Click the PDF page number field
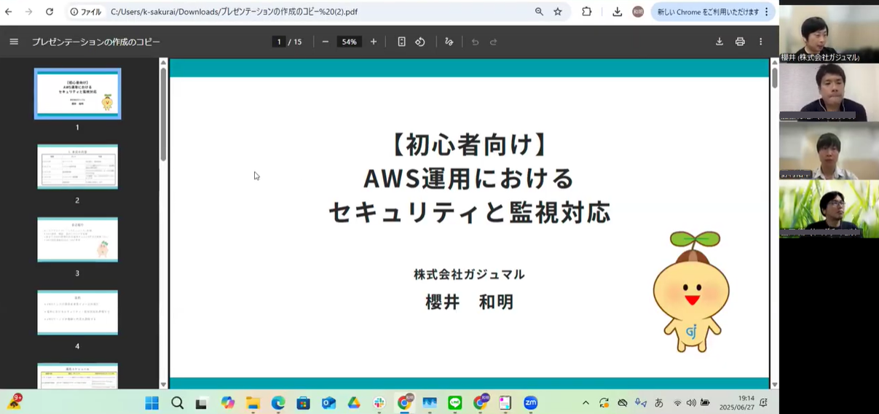Viewport: 879px width, 414px height. [x=279, y=42]
